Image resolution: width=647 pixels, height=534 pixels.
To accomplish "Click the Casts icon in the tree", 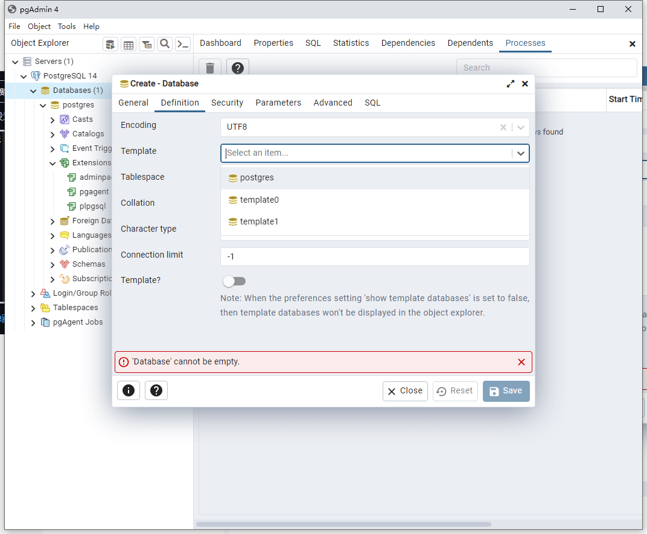I will (65, 119).
